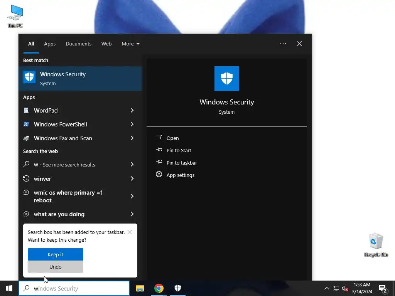395x296 pixels.
Task: Close the search panel with the X
Action: [x=299, y=44]
